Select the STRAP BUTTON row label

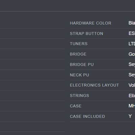coord(86,33)
